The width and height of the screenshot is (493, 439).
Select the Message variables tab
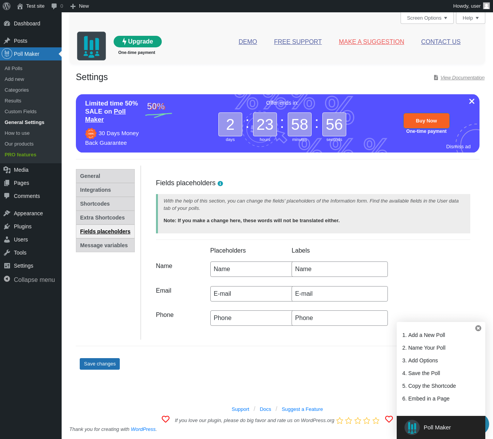(x=105, y=245)
